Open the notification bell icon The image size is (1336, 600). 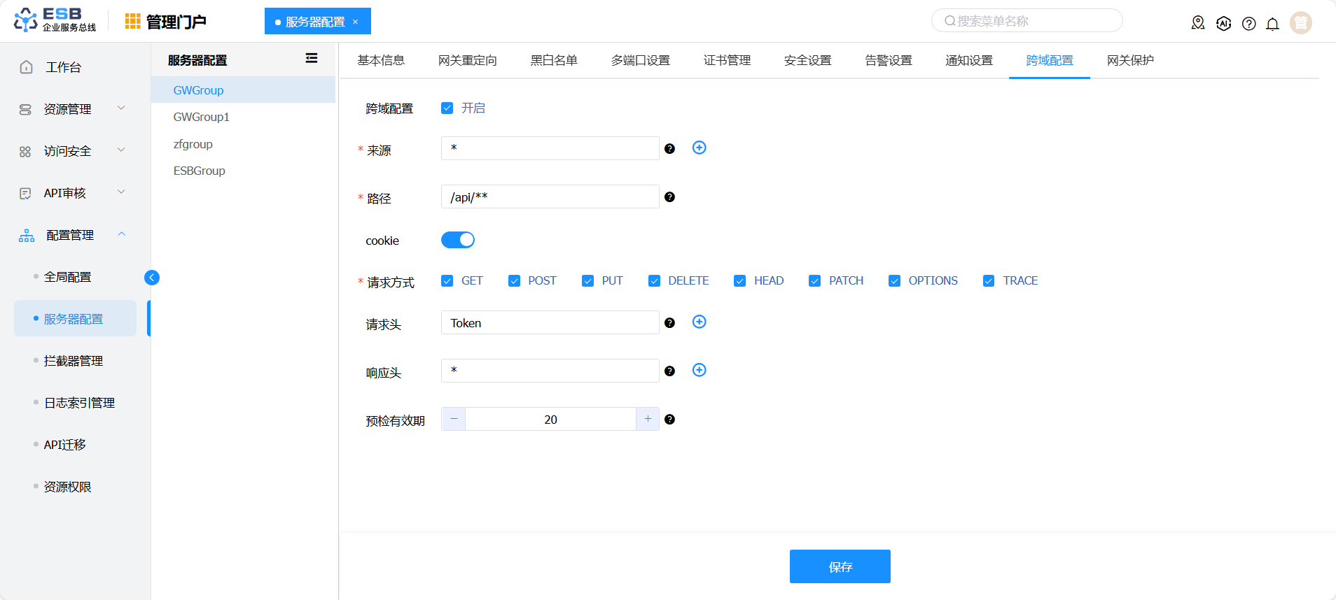tap(1272, 24)
